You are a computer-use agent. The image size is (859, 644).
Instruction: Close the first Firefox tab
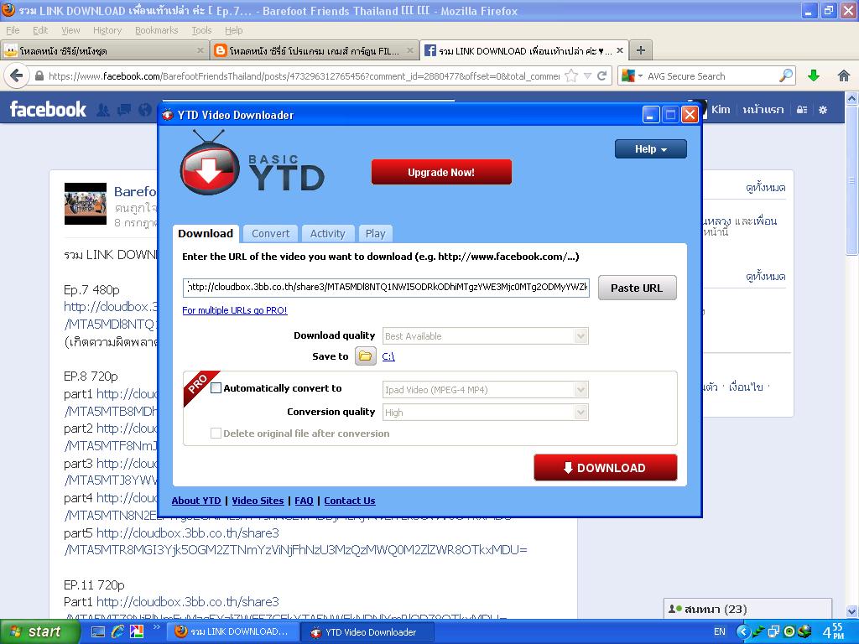[200, 50]
